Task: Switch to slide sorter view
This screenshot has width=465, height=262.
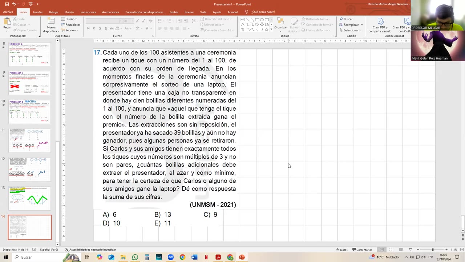Action: (391, 250)
